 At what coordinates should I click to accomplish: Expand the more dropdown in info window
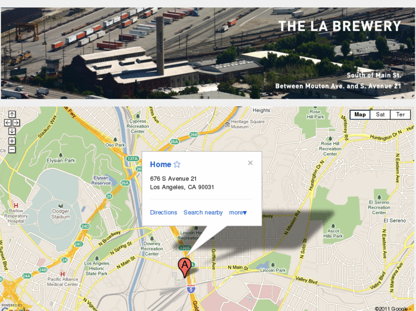click(x=237, y=212)
